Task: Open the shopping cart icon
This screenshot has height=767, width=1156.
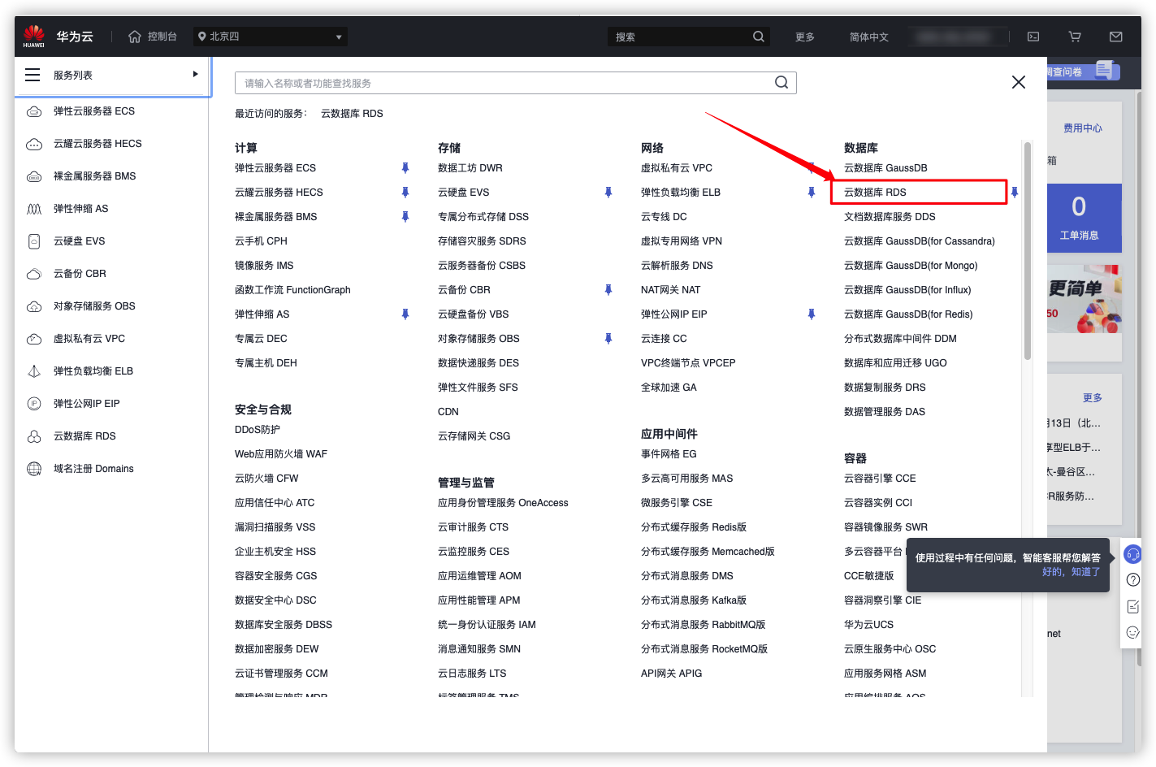Action: (1075, 37)
